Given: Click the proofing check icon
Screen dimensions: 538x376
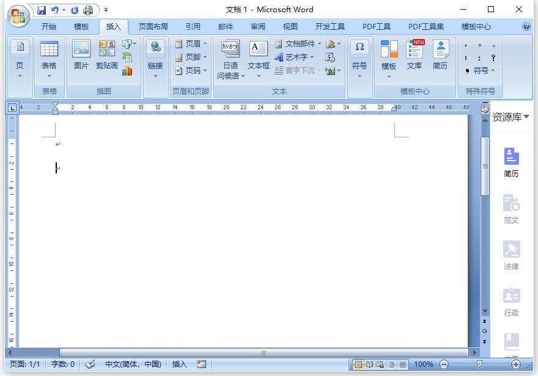Looking at the screenshot, I should pyautogui.click(x=90, y=364).
